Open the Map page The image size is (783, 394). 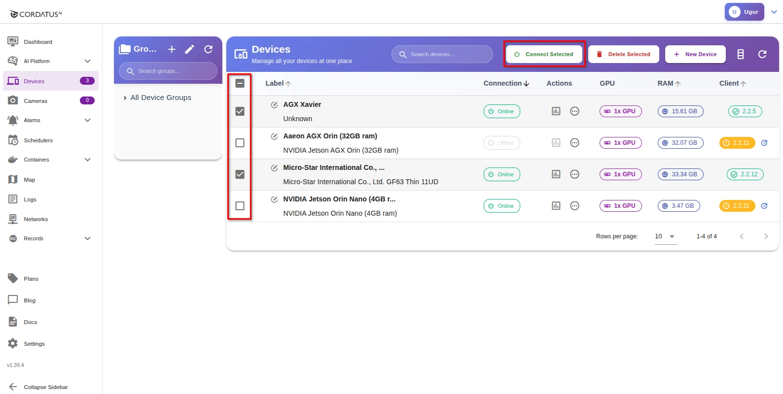click(x=51, y=179)
